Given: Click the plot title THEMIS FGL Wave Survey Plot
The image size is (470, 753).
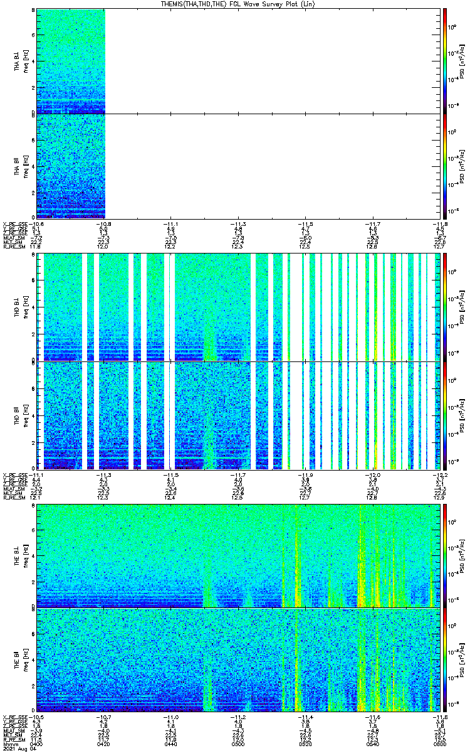Looking at the screenshot, I should click(x=238, y=4).
